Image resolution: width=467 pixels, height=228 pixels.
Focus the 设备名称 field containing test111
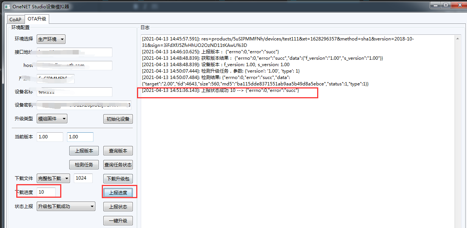75,92
